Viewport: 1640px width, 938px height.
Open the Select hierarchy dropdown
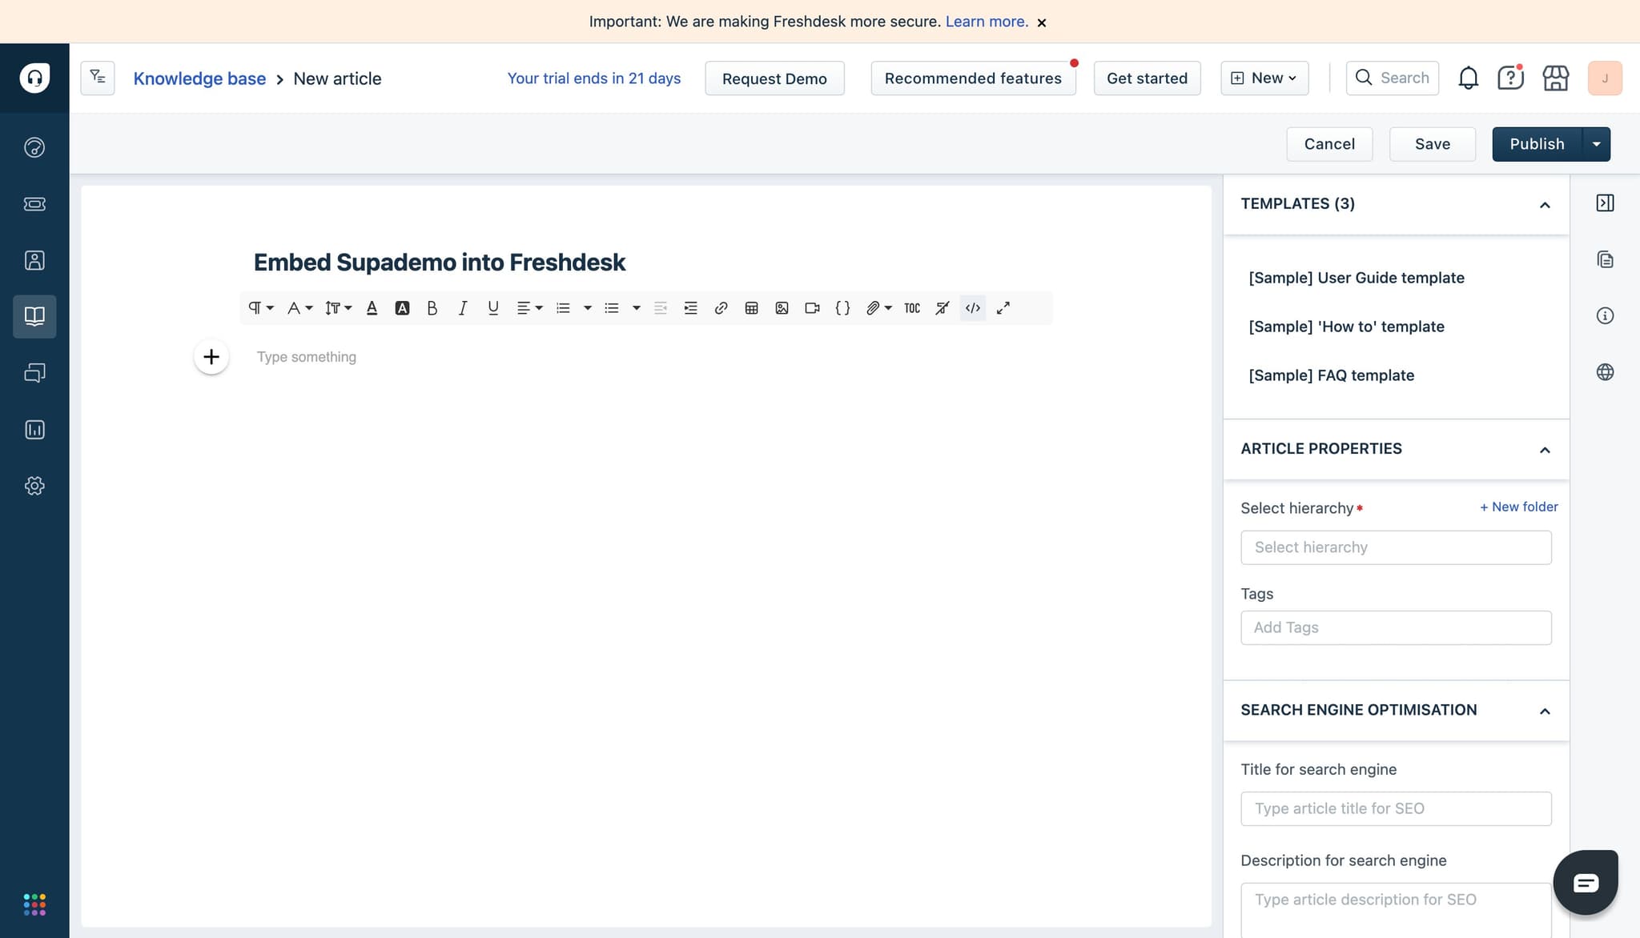click(1396, 547)
